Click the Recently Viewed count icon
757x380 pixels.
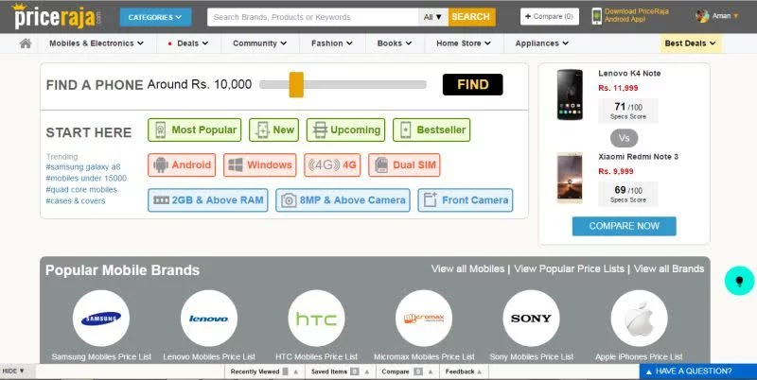(x=286, y=371)
